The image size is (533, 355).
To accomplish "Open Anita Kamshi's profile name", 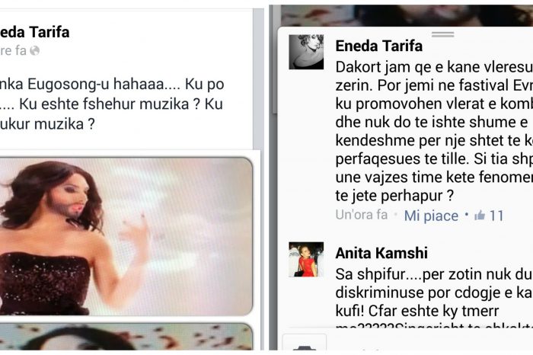I will [x=381, y=253].
